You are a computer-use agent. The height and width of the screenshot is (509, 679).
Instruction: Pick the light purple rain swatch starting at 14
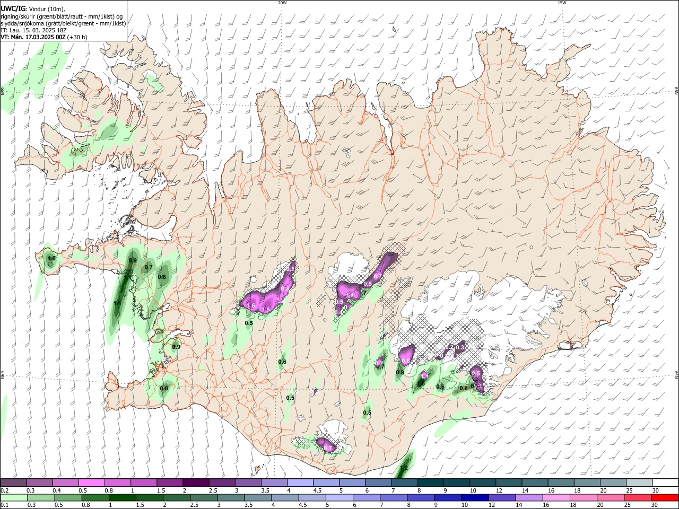(528, 497)
